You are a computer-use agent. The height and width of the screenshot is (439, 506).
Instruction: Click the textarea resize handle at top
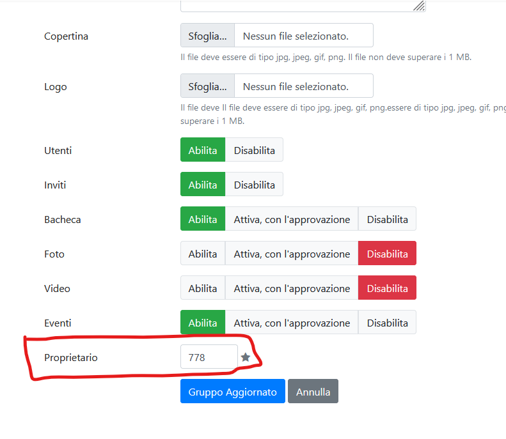click(x=419, y=6)
